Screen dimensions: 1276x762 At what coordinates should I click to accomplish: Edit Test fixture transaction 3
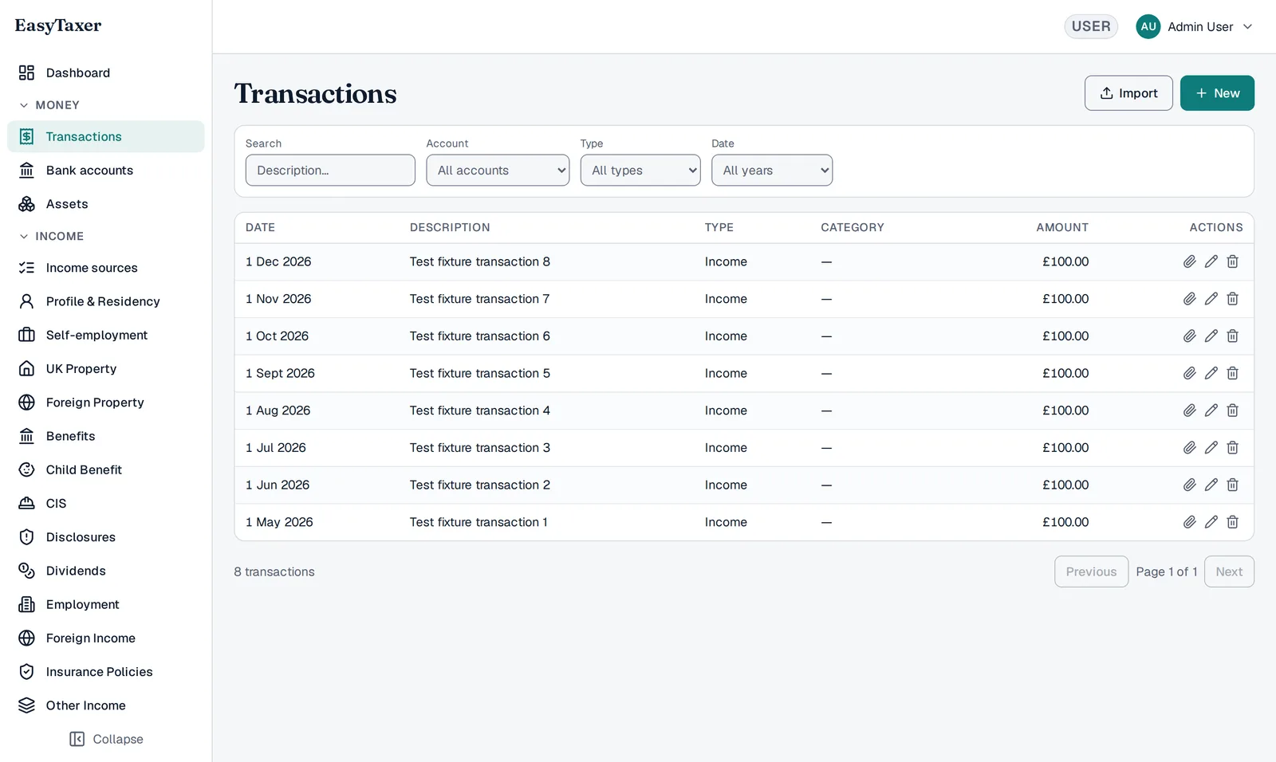[x=1211, y=448]
